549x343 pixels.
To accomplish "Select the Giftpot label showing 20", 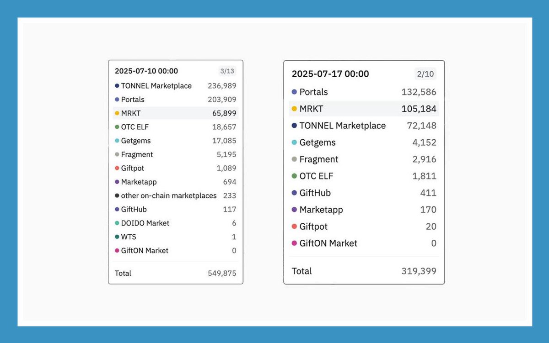I will pos(314,227).
